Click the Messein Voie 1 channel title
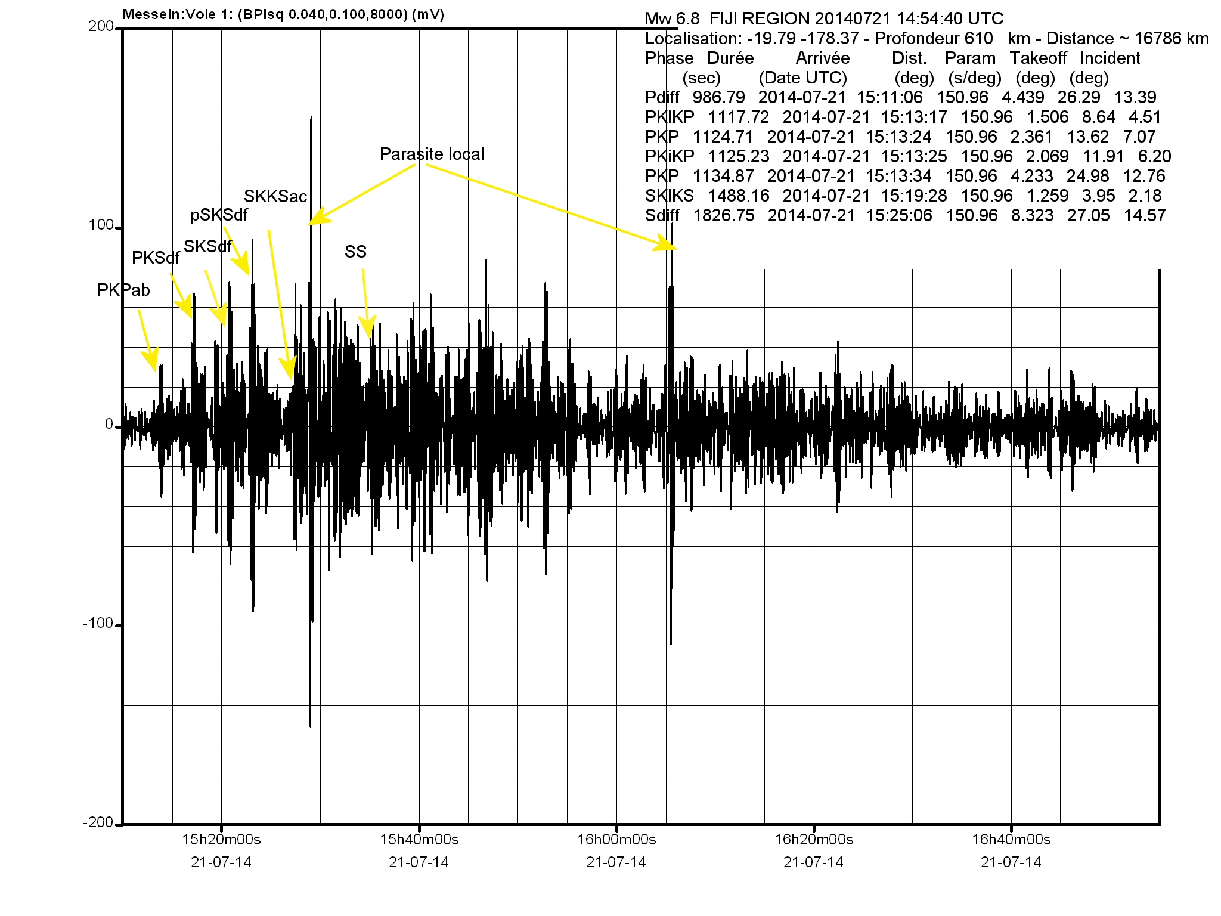Image resolution: width=1221 pixels, height=916 pixels. (x=283, y=14)
